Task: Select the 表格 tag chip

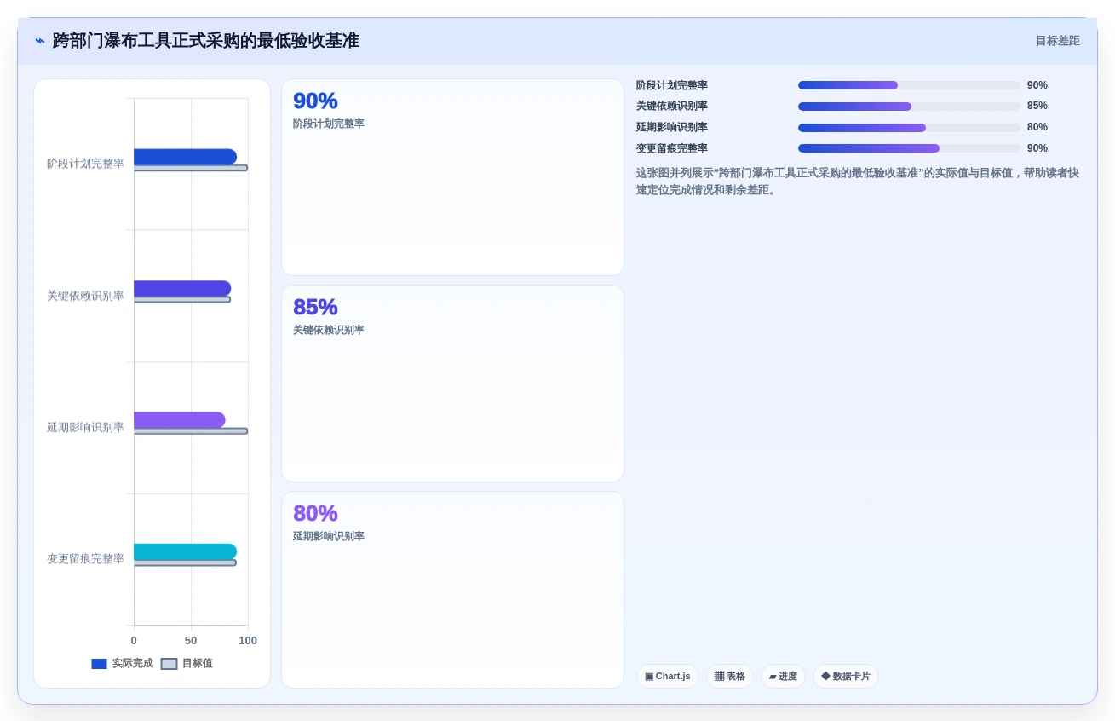Action: coord(730,676)
